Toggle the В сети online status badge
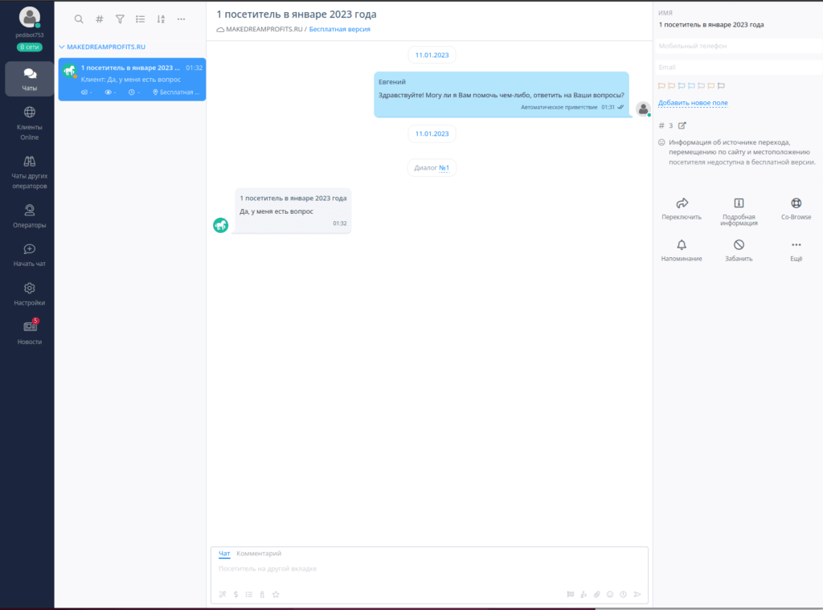The height and width of the screenshot is (610, 823). (29, 47)
